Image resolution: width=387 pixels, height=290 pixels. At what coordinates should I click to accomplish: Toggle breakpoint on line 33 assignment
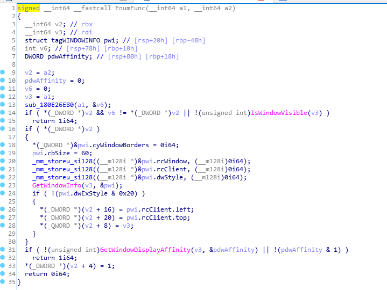pos(3,265)
